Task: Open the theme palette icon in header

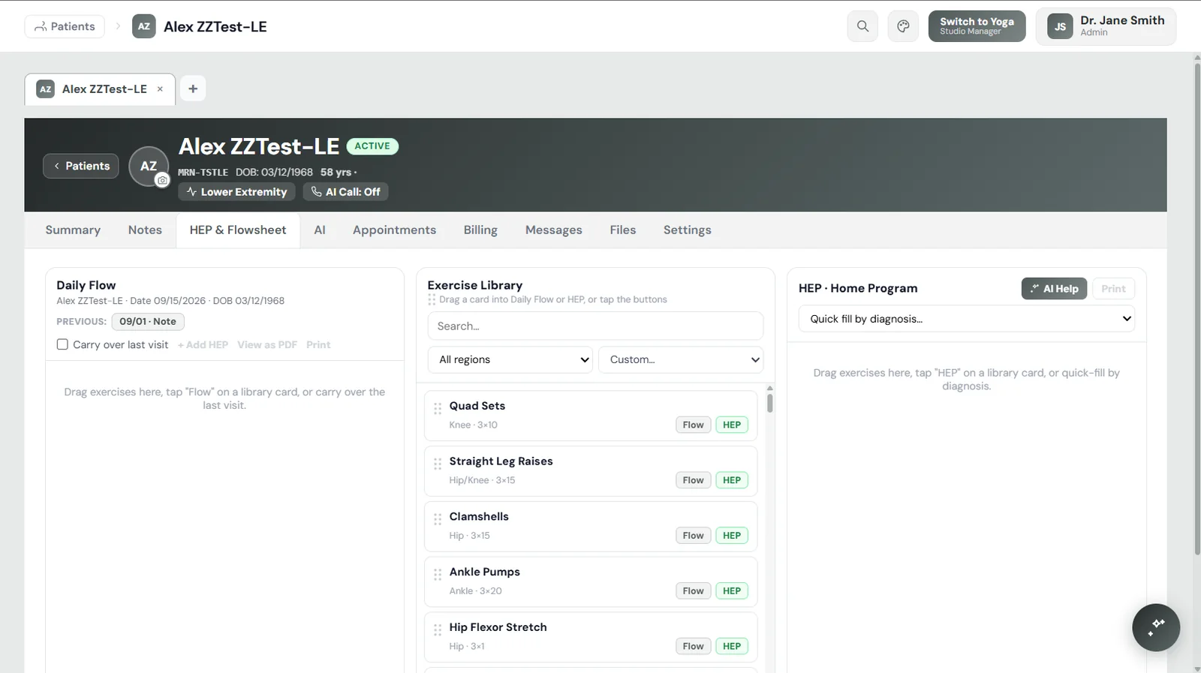Action: 903,26
